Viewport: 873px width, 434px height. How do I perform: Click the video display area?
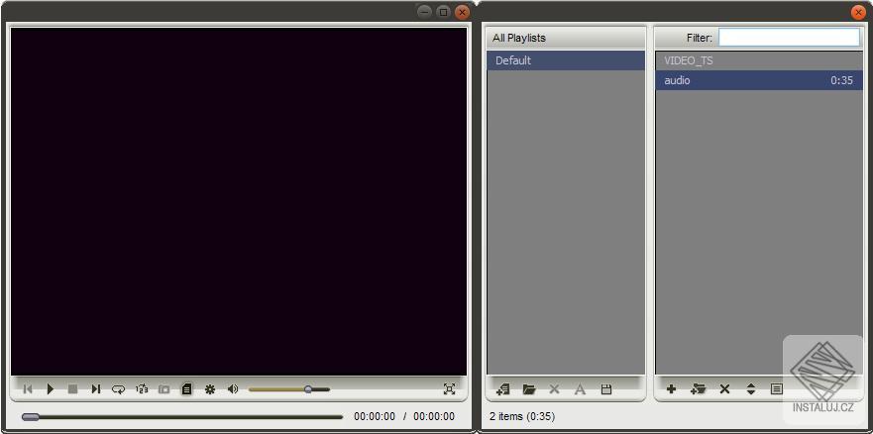(238, 201)
